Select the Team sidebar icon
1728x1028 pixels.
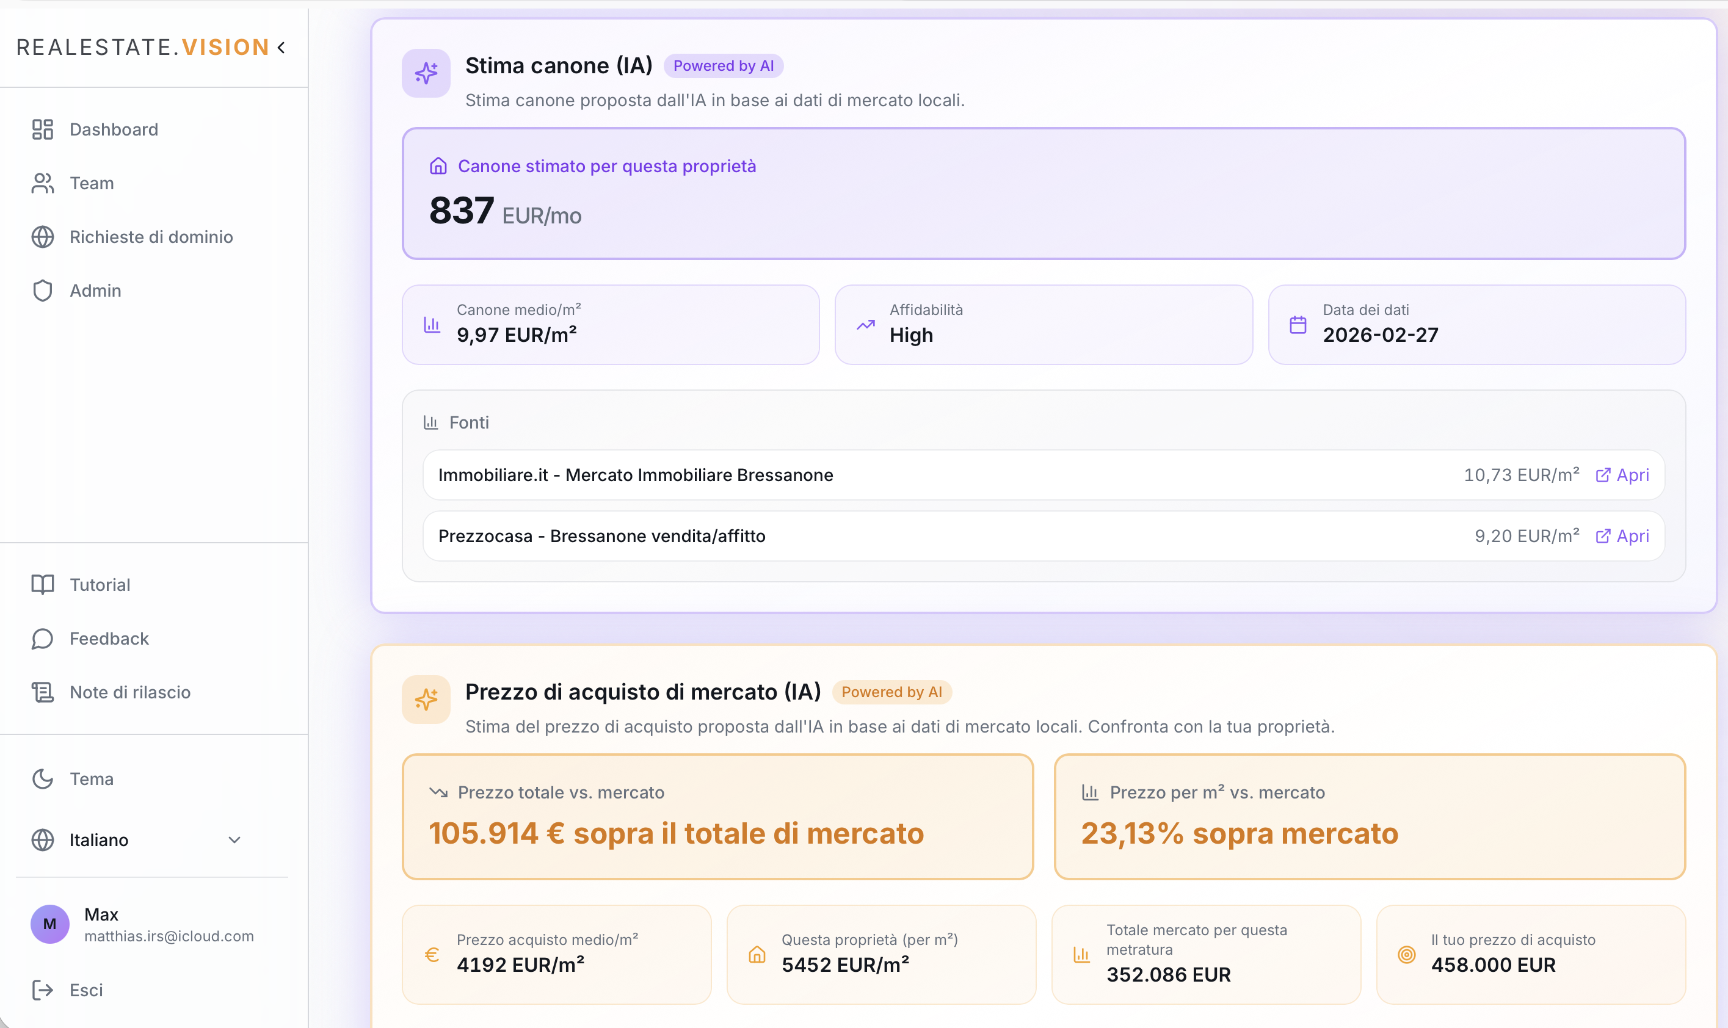pos(42,183)
